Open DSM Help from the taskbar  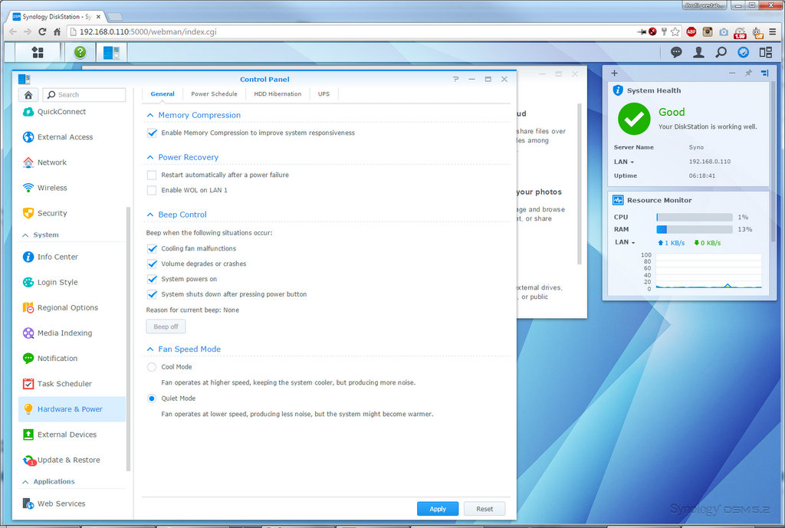80,52
